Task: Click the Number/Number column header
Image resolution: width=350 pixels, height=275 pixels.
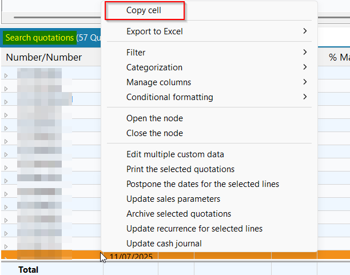Action: (43, 57)
